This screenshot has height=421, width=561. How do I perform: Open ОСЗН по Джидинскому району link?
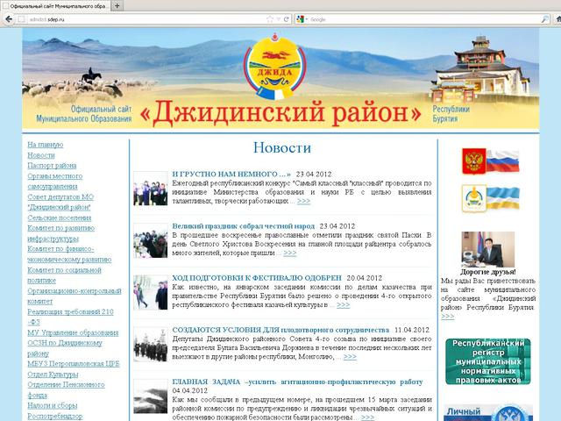[65, 348]
